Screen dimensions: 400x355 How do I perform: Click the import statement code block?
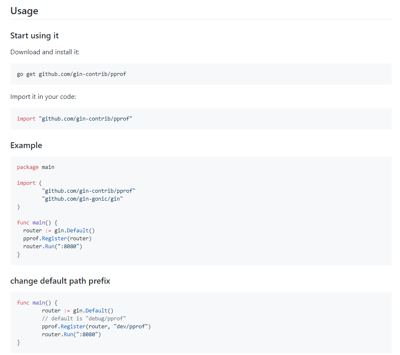click(x=75, y=118)
